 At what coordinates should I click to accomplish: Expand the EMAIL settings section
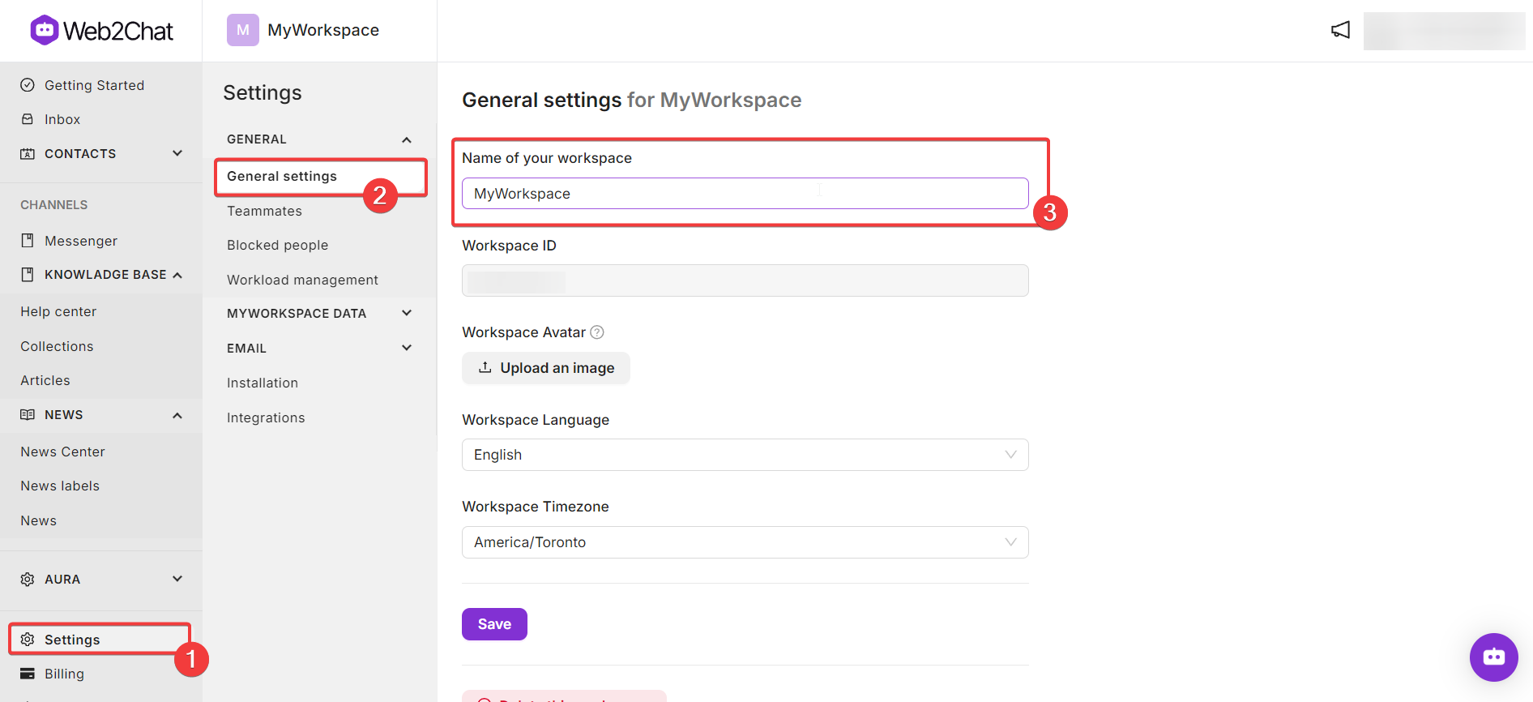tap(319, 348)
